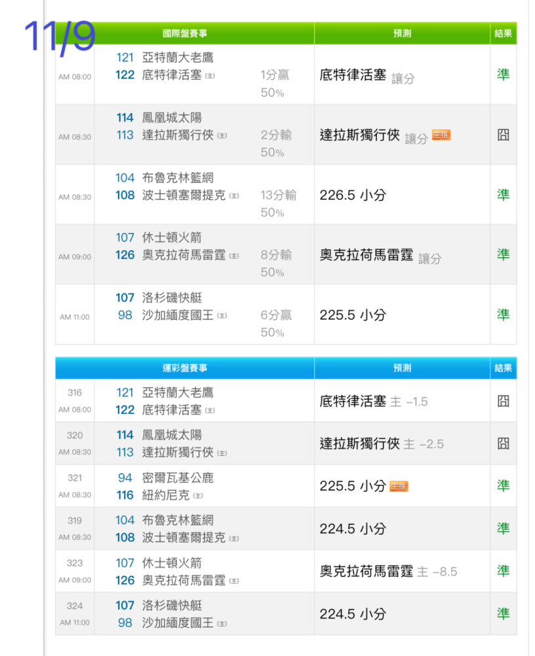Click game number 323 in 運彩盤賽事
The width and height of the screenshot is (535, 656).
[75, 564]
